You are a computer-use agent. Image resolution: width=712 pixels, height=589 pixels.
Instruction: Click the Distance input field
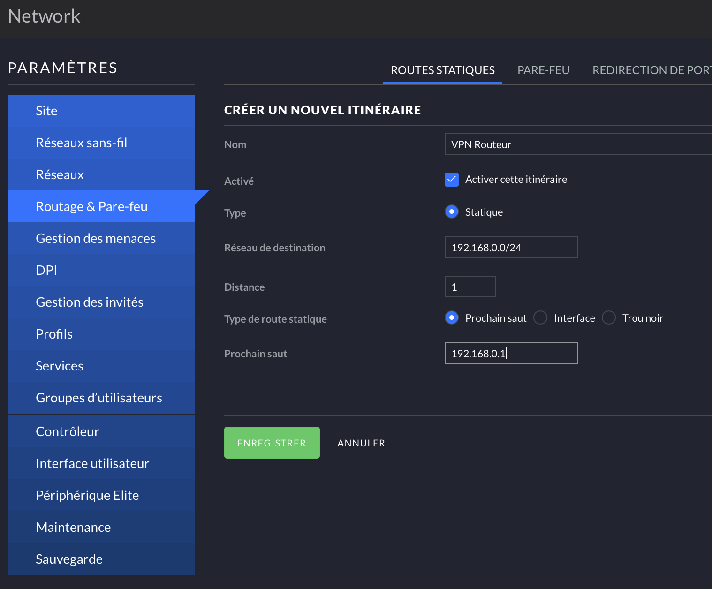click(x=470, y=287)
